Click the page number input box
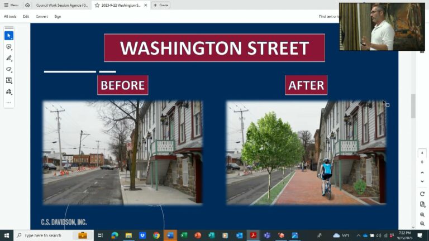429x241 pixels. click(x=422, y=153)
